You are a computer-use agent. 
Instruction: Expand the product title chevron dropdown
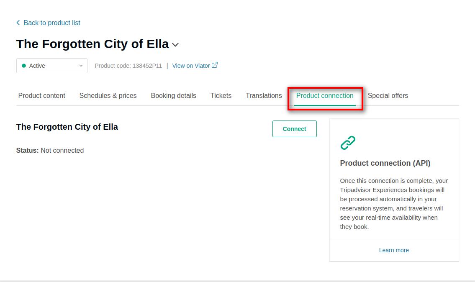click(175, 45)
